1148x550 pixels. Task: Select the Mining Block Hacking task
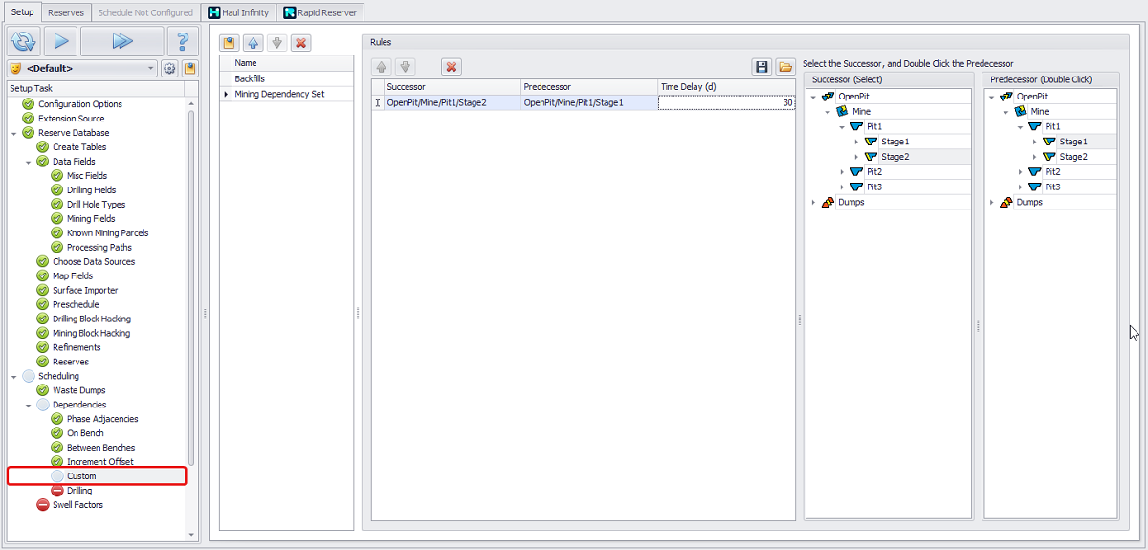[x=92, y=333]
